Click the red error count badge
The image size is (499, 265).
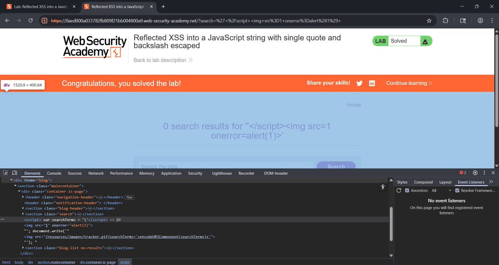point(463,173)
